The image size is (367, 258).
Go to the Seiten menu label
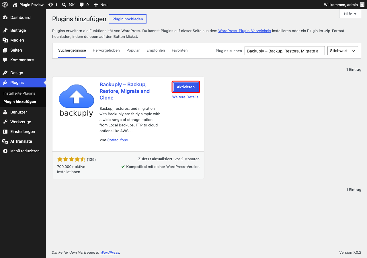click(16, 50)
